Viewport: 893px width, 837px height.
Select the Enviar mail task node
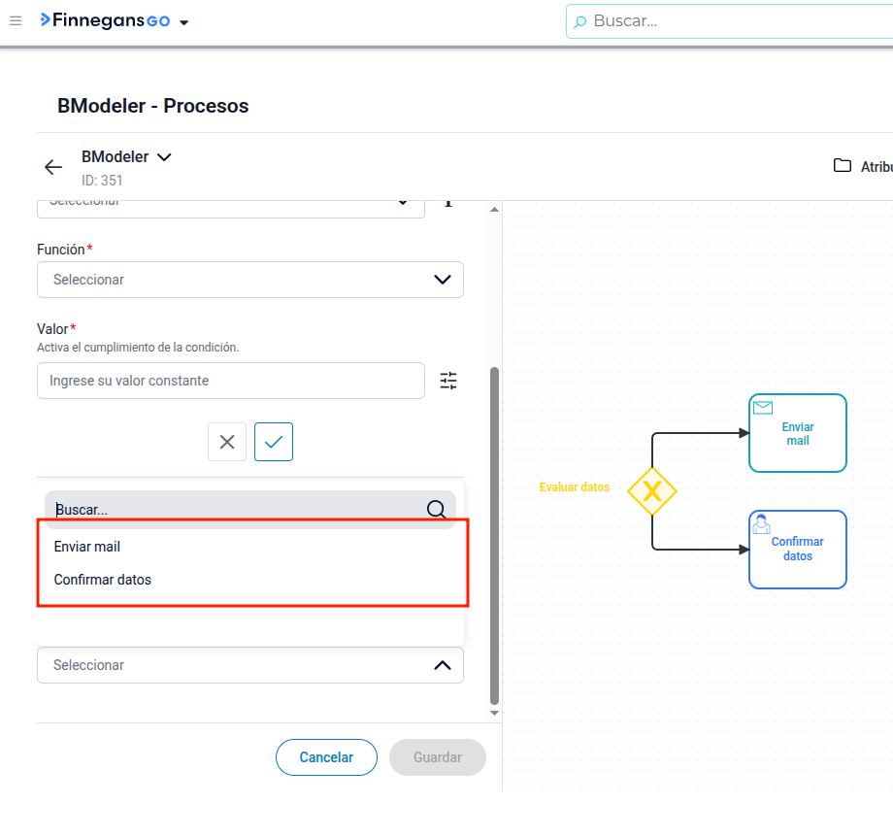pyautogui.click(x=797, y=433)
